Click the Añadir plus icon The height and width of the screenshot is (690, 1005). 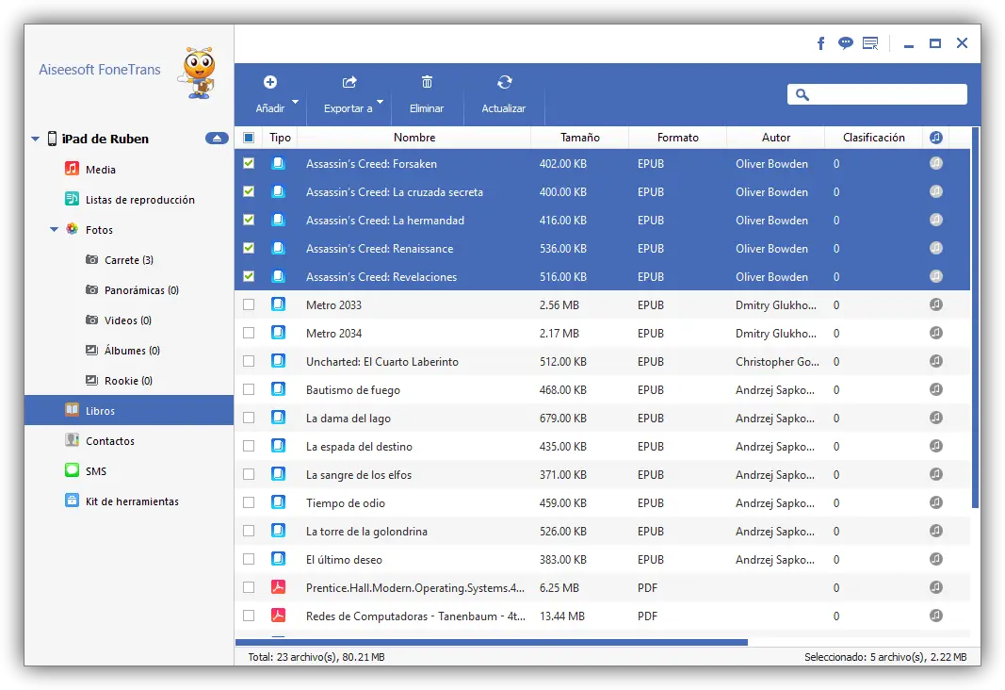(x=269, y=82)
